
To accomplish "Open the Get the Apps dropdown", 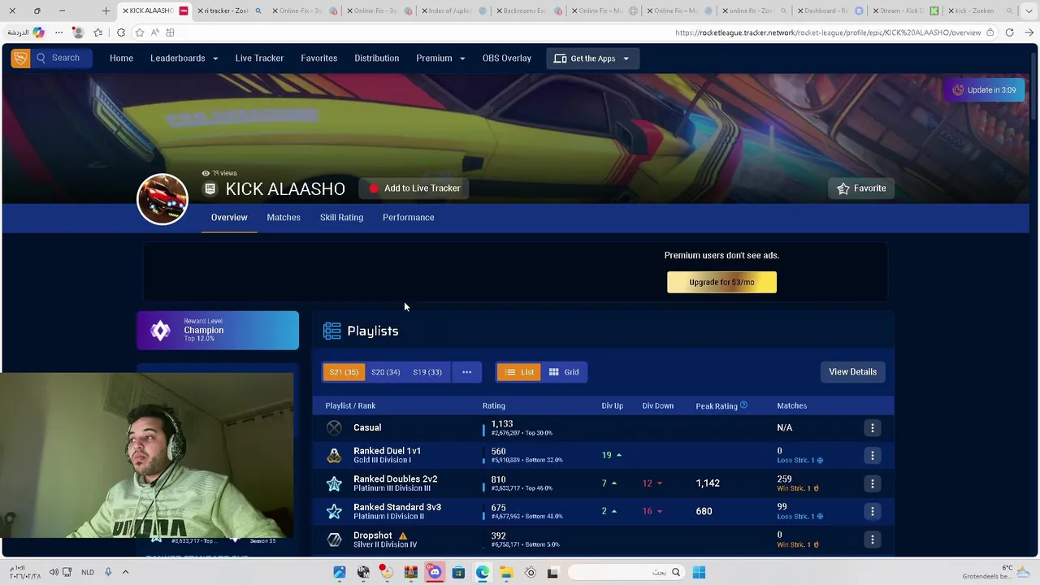I will pos(592,58).
